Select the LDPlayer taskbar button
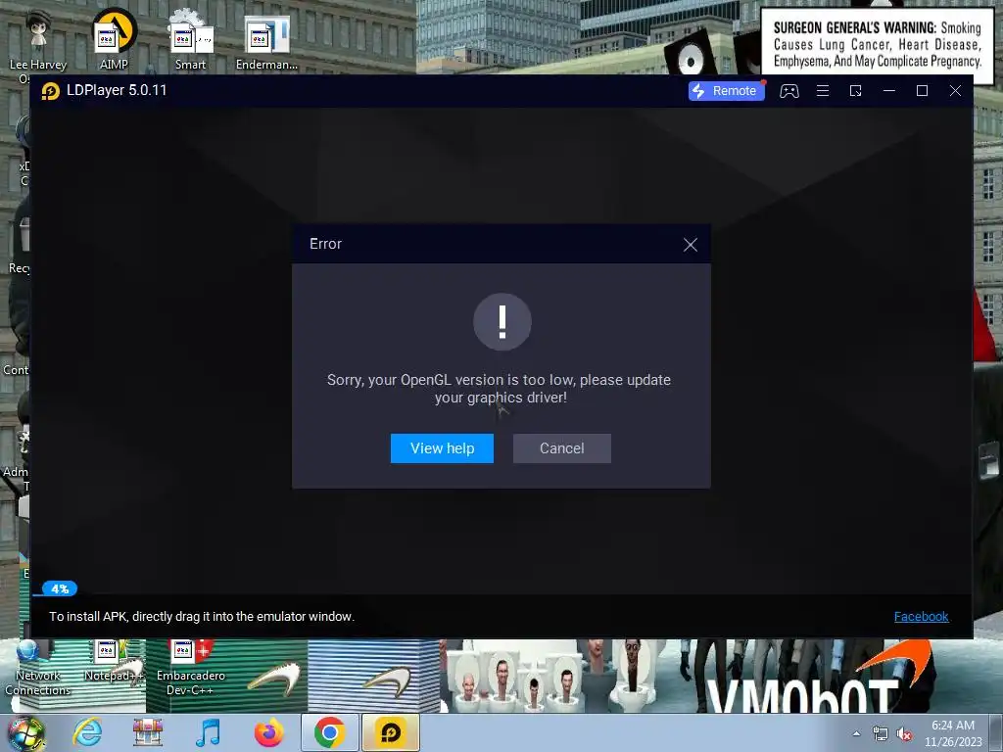The height and width of the screenshot is (752, 1003). click(391, 732)
